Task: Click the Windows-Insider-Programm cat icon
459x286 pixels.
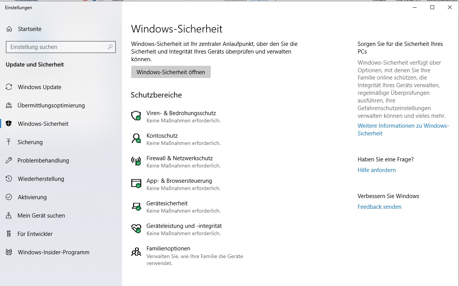Action: [9, 252]
